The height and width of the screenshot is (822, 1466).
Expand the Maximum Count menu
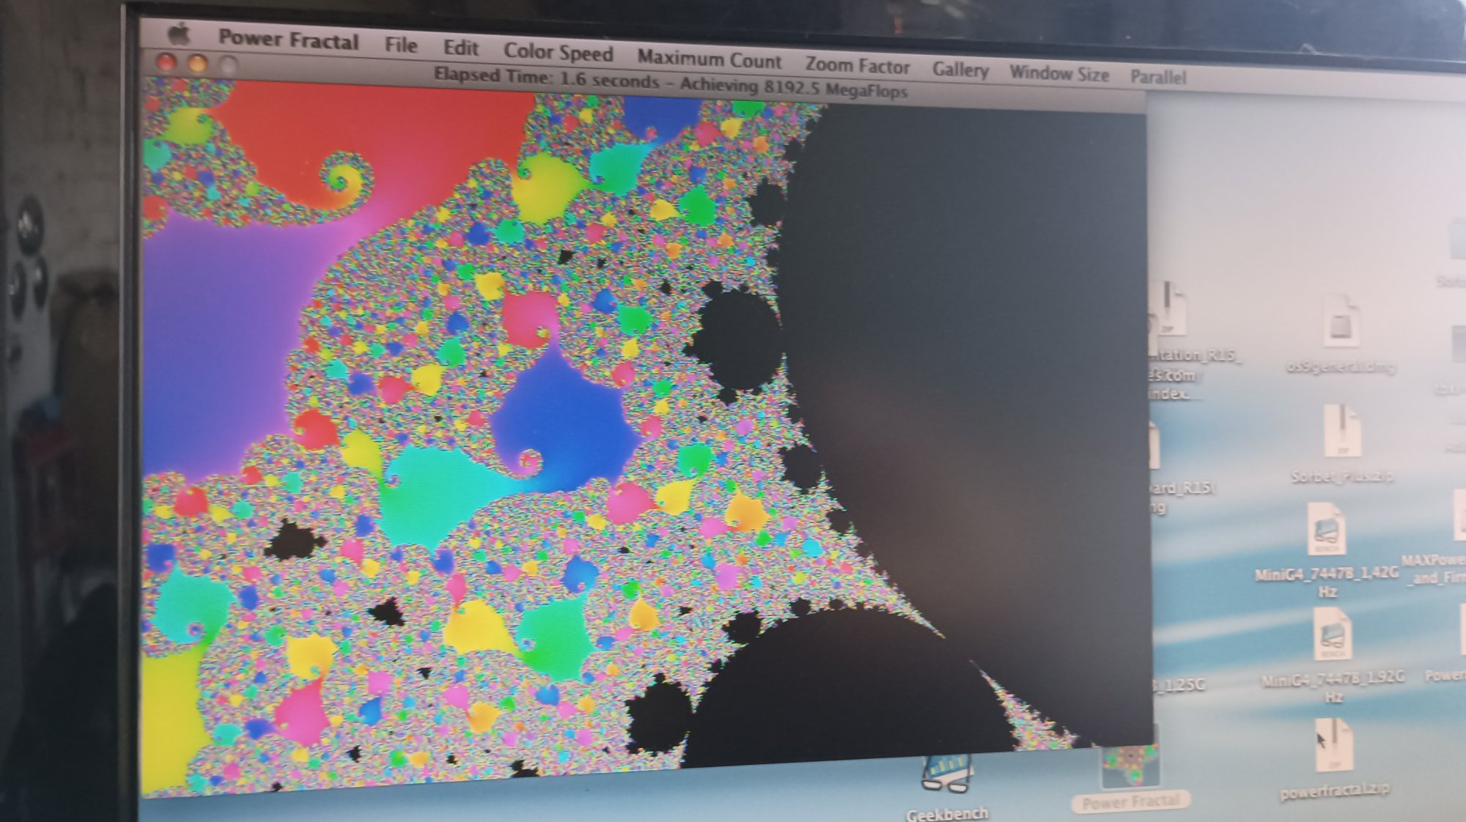click(x=709, y=59)
